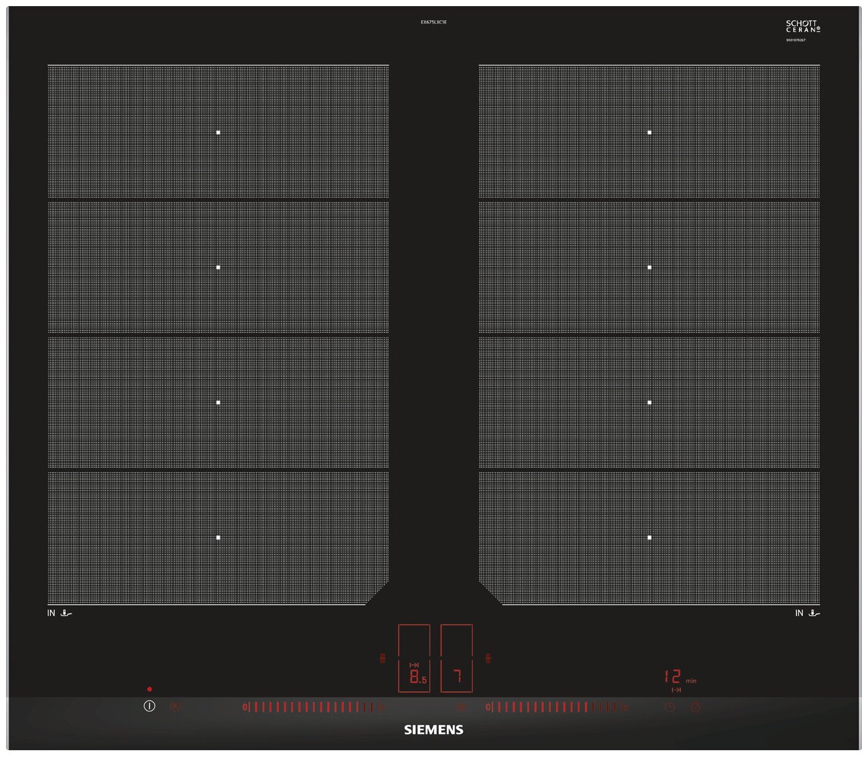The height and width of the screenshot is (760, 868).
Task: Tap the right flex zone link symbol
Action: pos(488,658)
